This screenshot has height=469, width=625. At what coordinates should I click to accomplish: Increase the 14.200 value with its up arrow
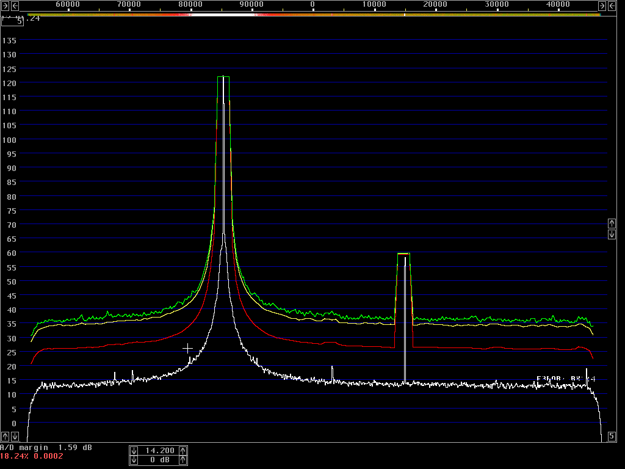click(x=183, y=451)
